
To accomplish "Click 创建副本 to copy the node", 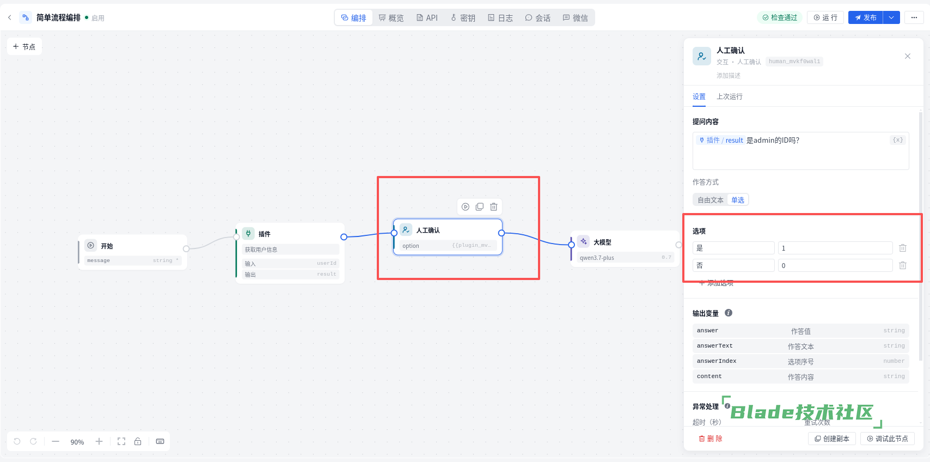I will [832, 439].
